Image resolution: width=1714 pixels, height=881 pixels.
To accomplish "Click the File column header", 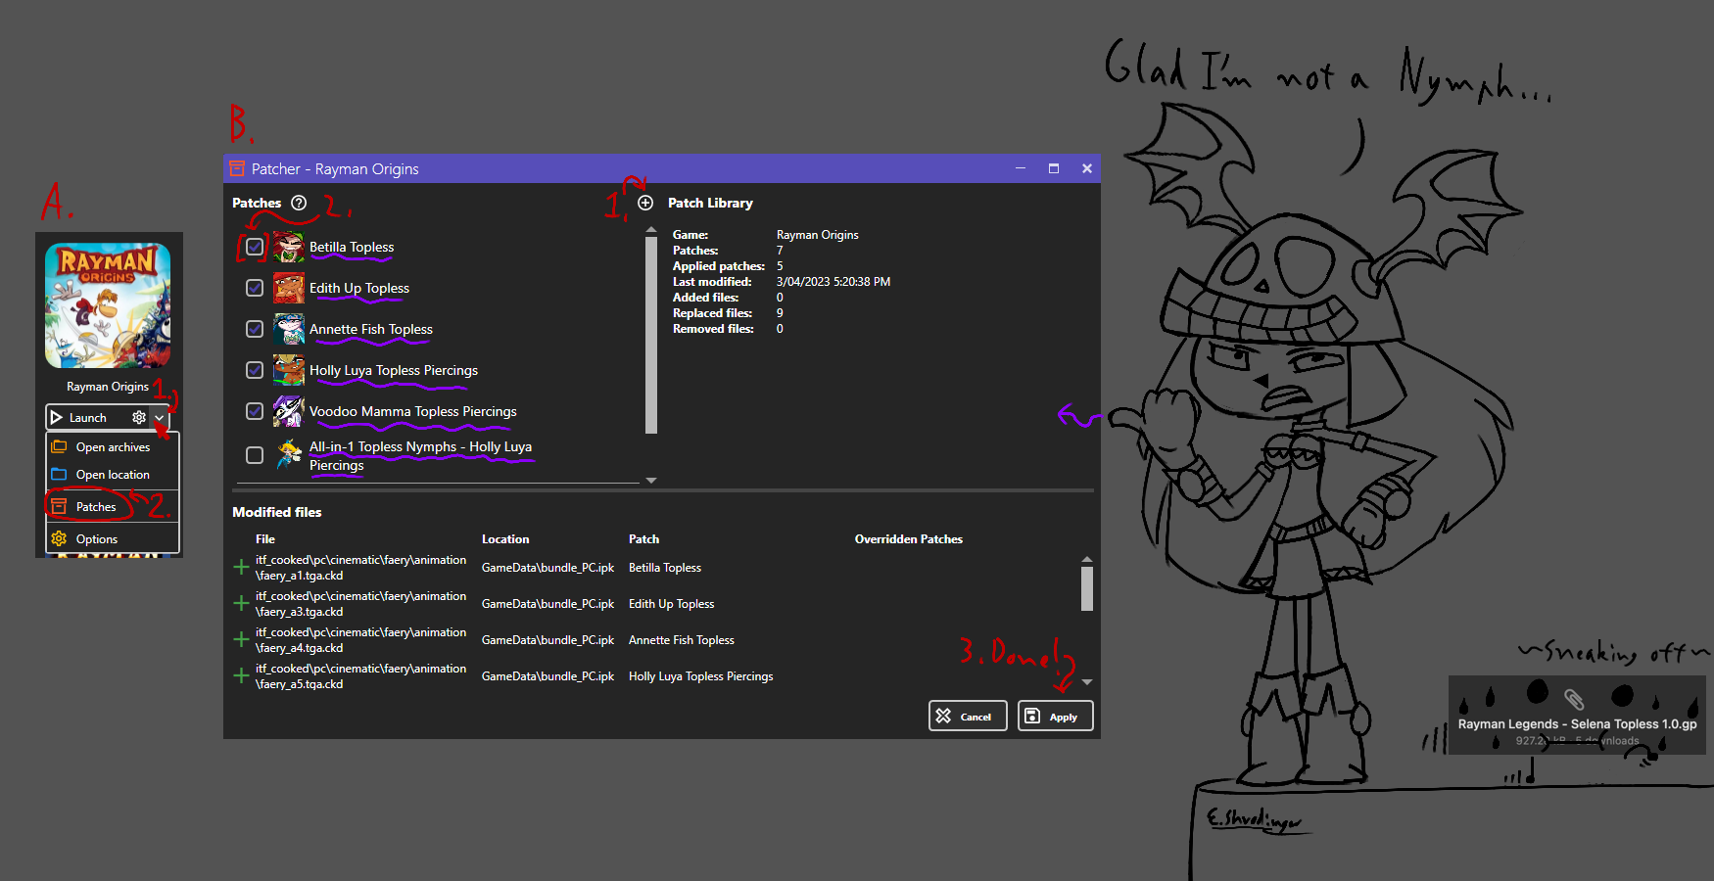I will click(265, 538).
